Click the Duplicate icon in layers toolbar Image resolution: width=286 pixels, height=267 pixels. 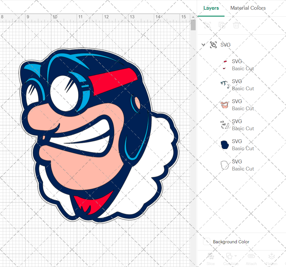[x=222, y=25]
